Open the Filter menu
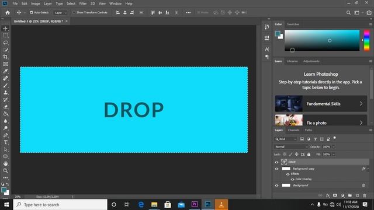 [x=83, y=3]
